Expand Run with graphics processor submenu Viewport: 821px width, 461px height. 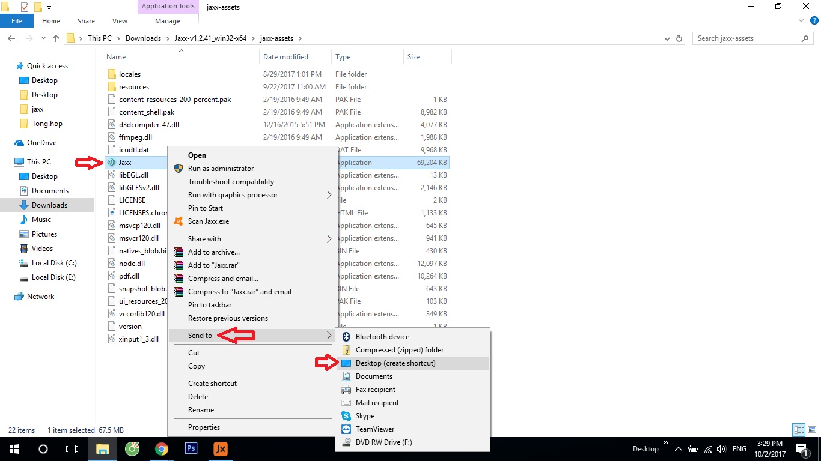click(x=329, y=195)
